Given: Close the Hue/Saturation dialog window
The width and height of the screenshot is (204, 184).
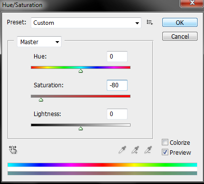Looking at the screenshot, I should [x=192, y=3].
